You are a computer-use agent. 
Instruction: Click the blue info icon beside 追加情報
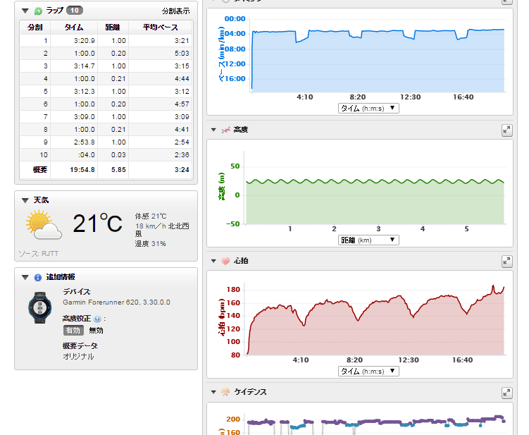[x=37, y=278]
